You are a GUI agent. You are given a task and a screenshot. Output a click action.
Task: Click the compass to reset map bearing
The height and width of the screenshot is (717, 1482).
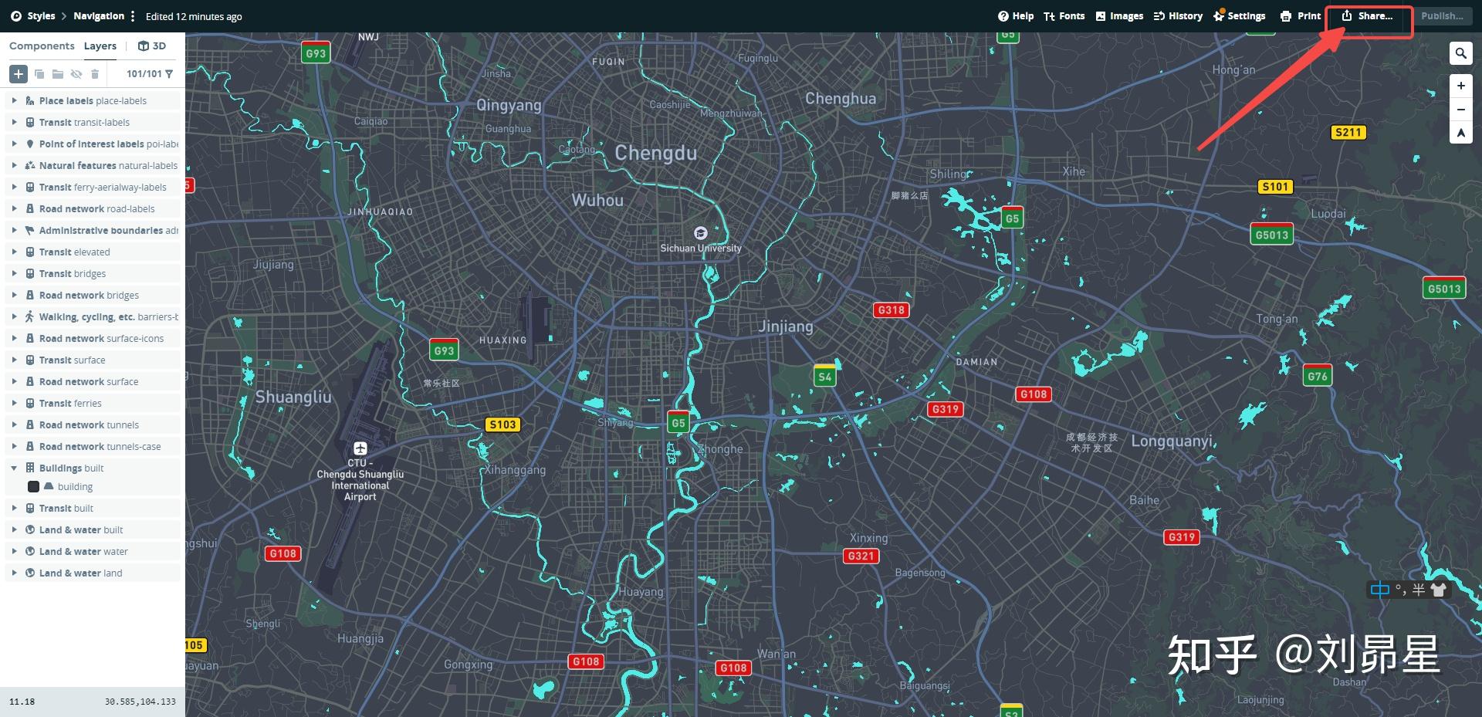(1461, 133)
